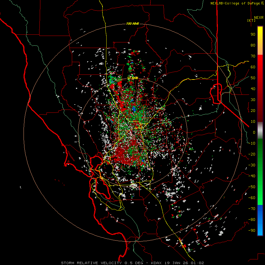Click the NEXR label above the scale
The height and width of the screenshot is (265, 265).
point(259,18)
